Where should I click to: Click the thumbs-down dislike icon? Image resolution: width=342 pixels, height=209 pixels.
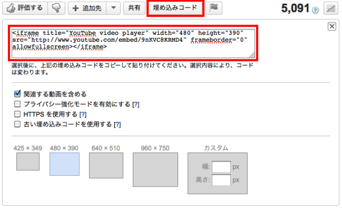pos(56,9)
